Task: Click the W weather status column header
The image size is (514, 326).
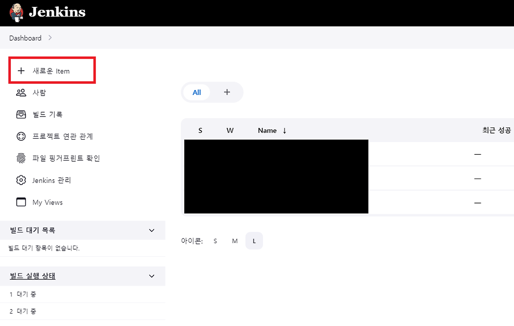Action: click(230, 130)
